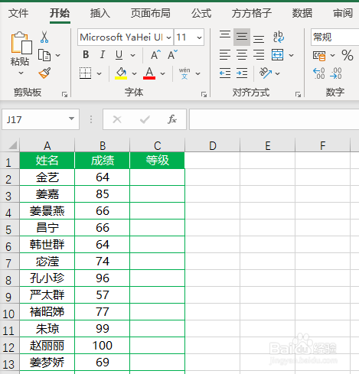
Task: Click the Cut scissors icon
Action: click(44, 37)
